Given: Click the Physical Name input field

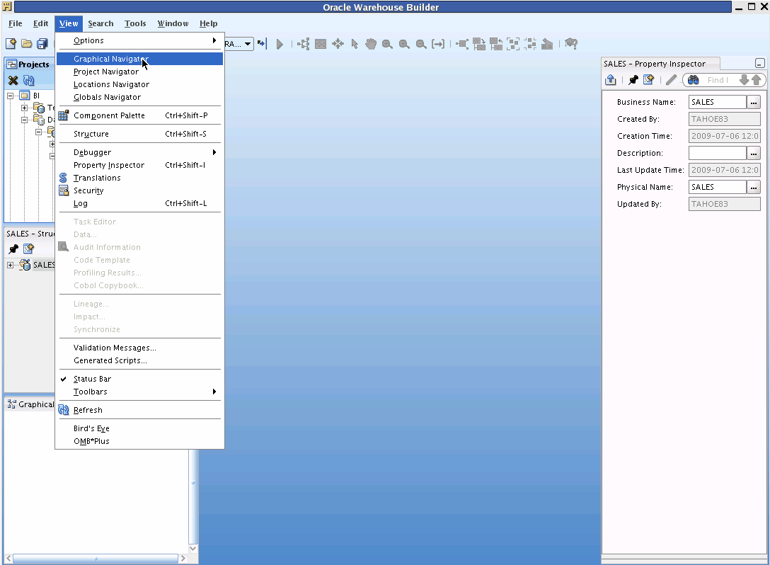Looking at the screenshot, I should coord(717,187).
